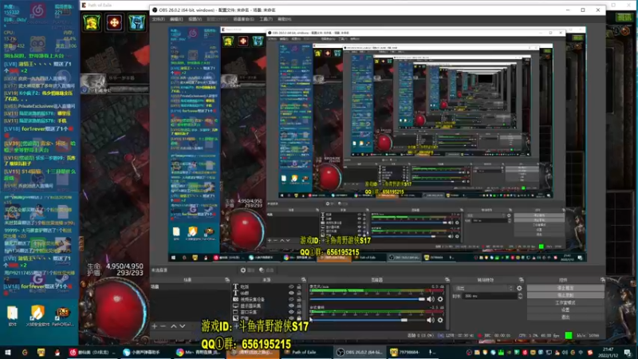Open source properties gear button

point(247,270)
